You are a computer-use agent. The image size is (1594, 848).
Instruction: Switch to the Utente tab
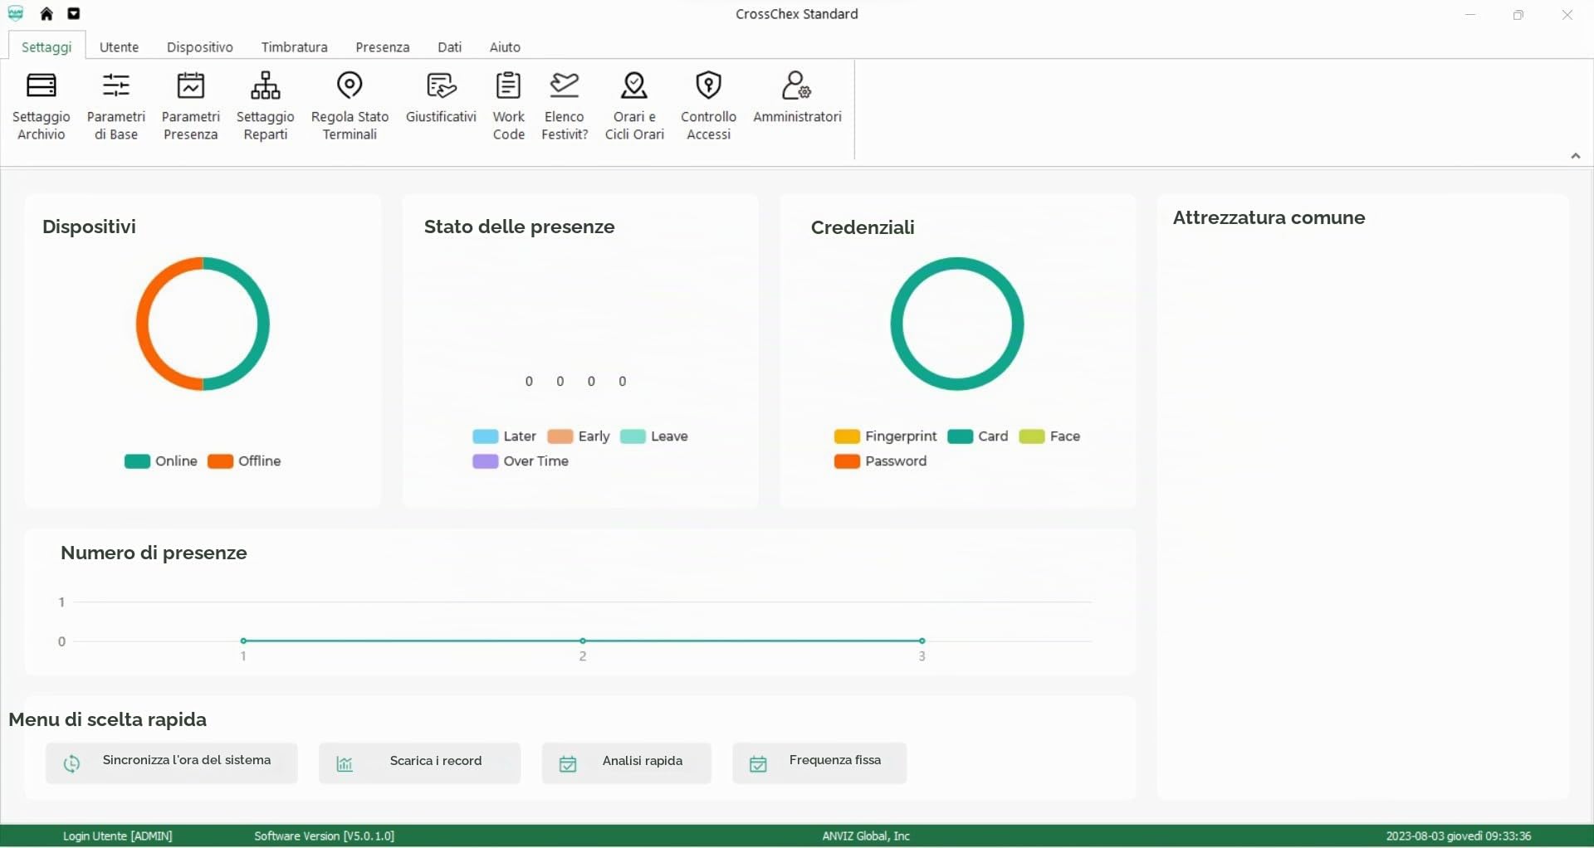click(x=119, y=46)
